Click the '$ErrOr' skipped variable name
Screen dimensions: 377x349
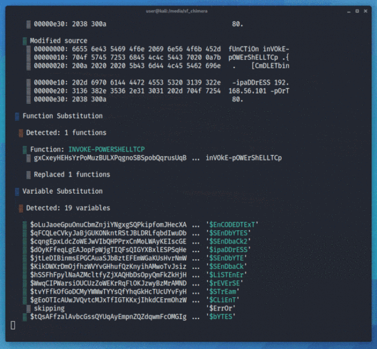point(221,308)
